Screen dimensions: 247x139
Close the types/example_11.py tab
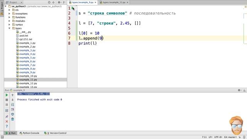(127, 2)
